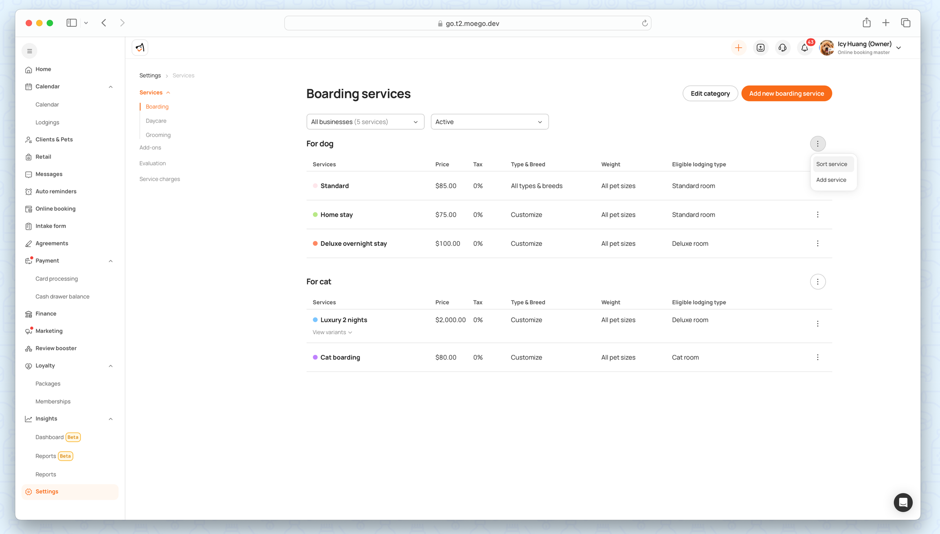
Task: Open the All businesses dropdown
Action: pyautogui.click(x=365, y=122)
